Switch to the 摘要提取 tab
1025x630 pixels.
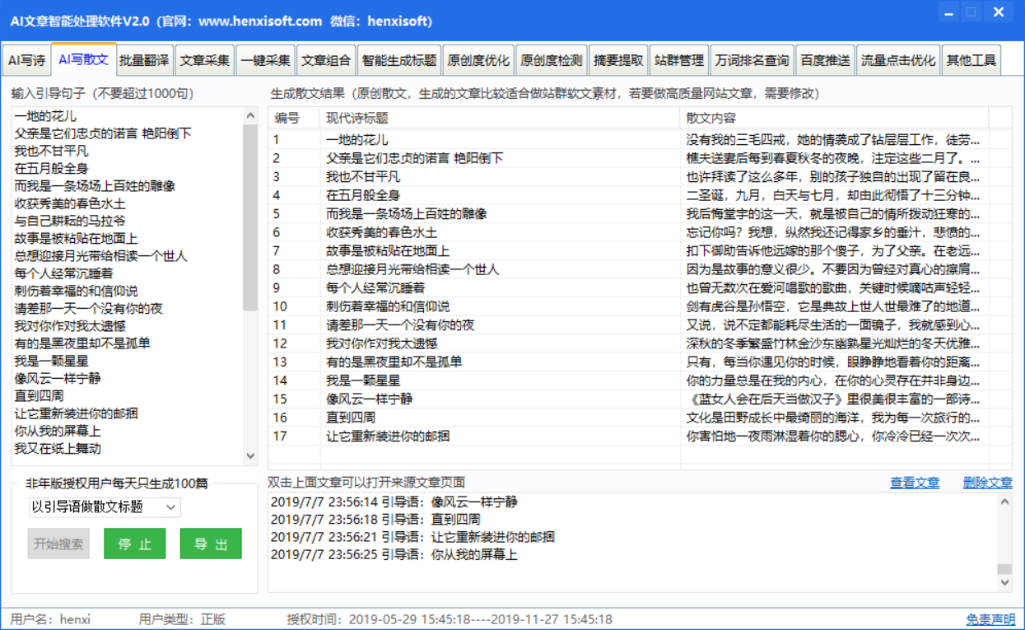coord(618,61)
